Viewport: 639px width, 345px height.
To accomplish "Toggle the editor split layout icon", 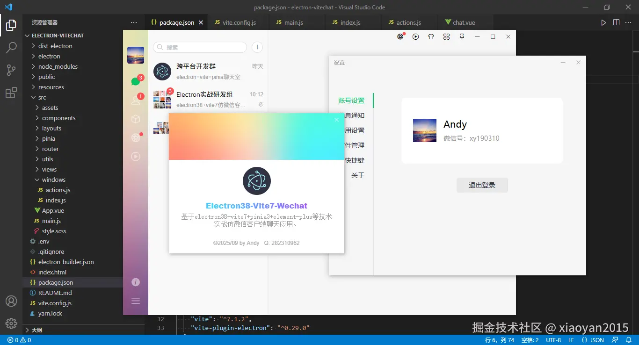I will (616, 22).
